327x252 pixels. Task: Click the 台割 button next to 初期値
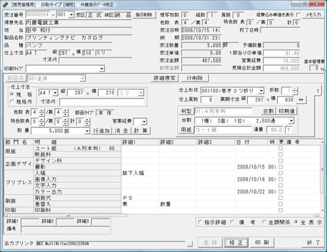268,111
